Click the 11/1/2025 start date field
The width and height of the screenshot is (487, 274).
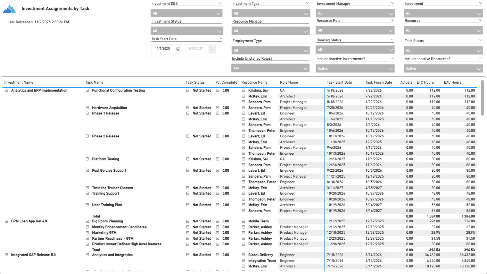tap(163, 49)
